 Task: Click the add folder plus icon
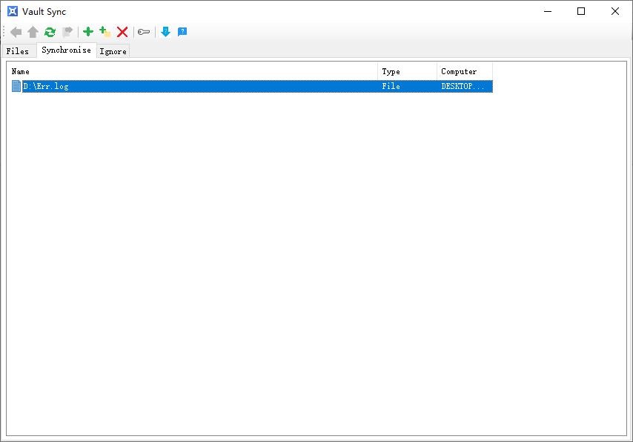(x=105, y=31)
